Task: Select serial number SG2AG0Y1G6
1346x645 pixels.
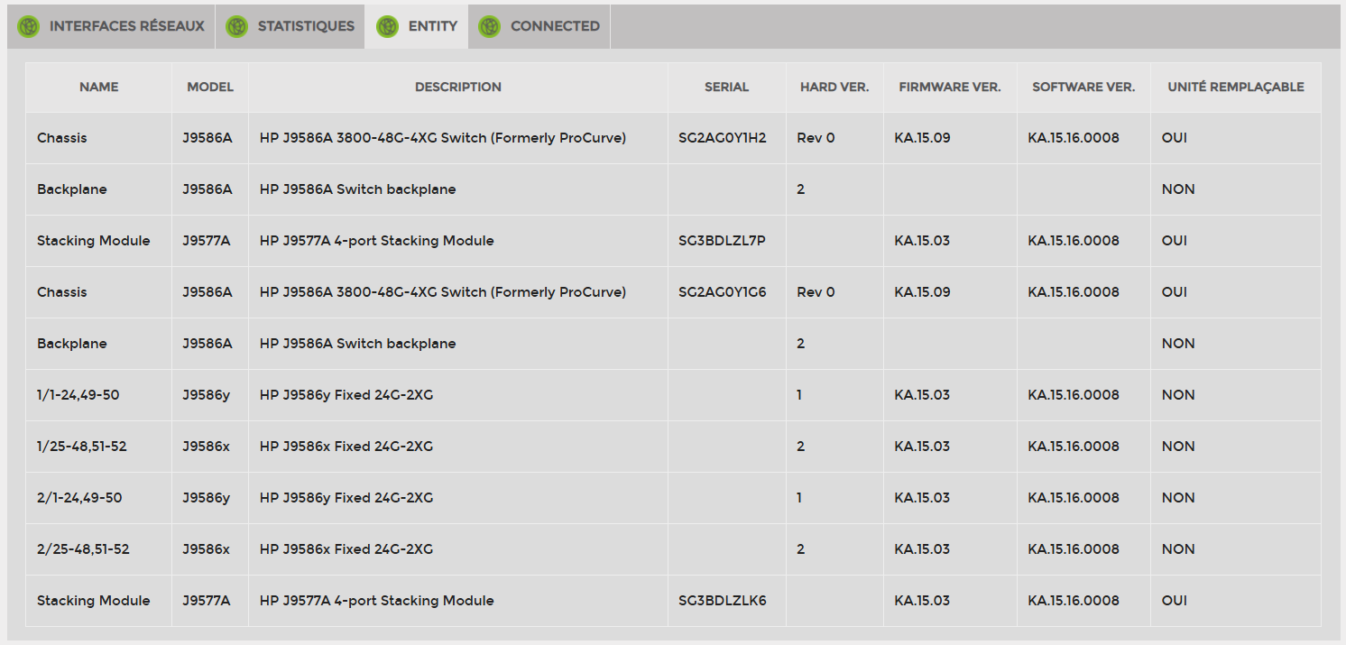Action: click(723, 292)
